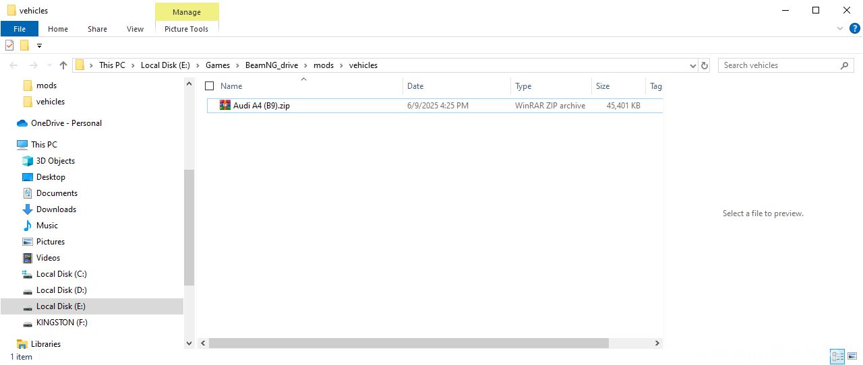Toggle the select all items checkbox
863x365 pixels.
(x=209, y=86)
